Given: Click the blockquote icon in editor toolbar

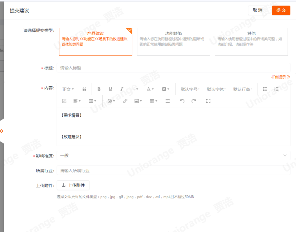Looking at the screenshot, I should 84,89.
